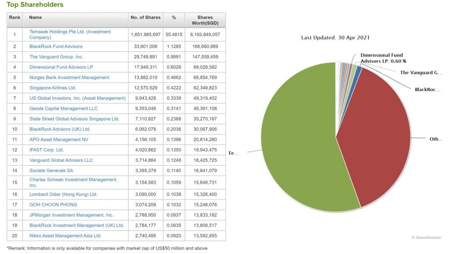Click share count 33,601,006

(145, 47)
